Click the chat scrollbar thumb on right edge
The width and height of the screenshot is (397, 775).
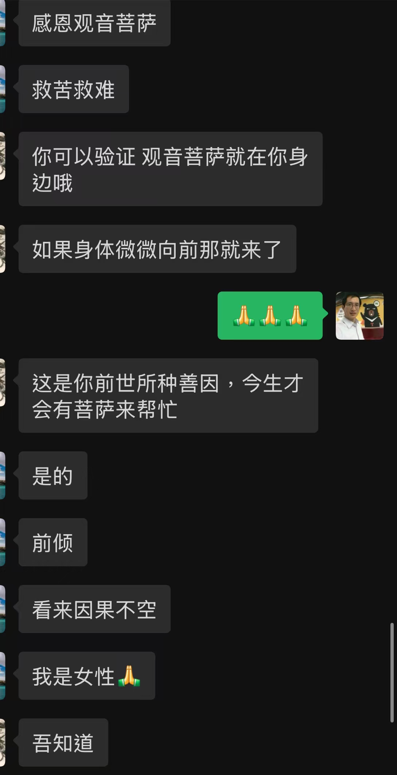click(392, 673)
